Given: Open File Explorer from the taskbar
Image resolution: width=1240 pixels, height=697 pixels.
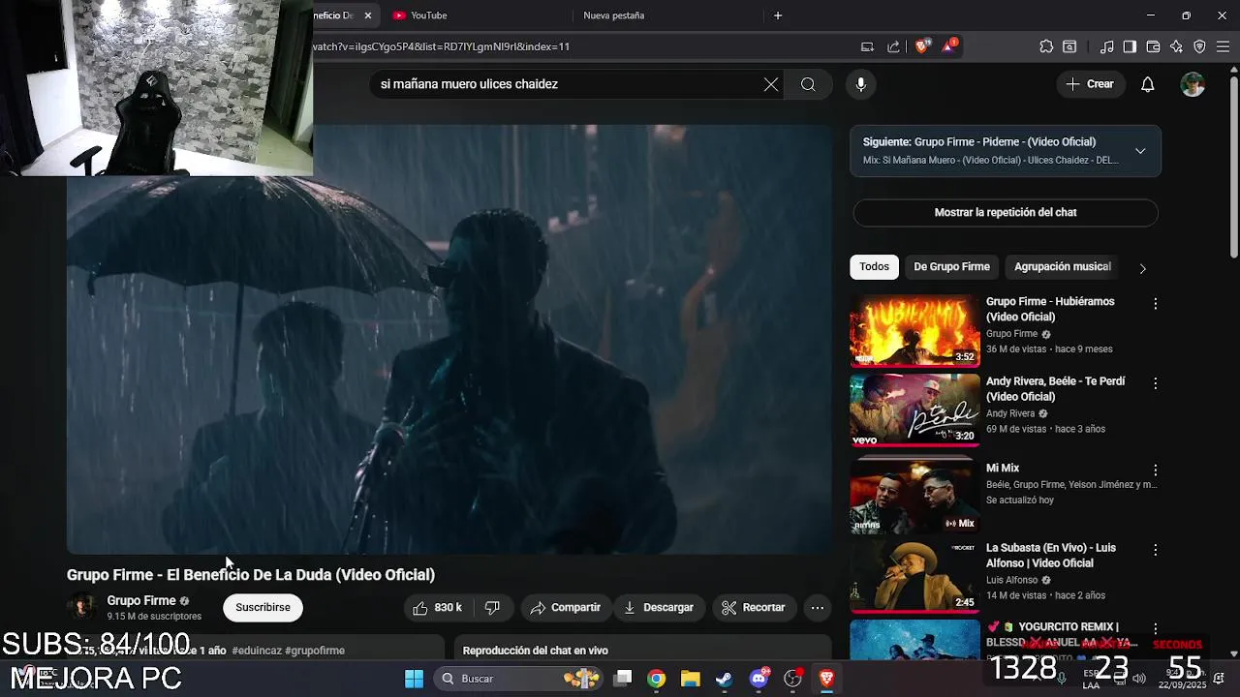Looking at the screenshot, I should tap(690, 679).
